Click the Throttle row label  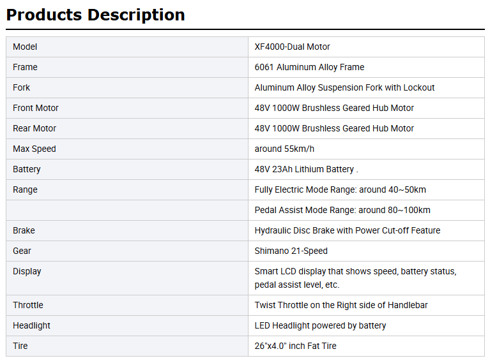click(28, 305)
